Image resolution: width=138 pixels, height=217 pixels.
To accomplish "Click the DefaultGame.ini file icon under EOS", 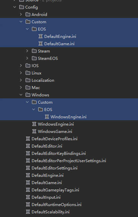I will 41,44.
